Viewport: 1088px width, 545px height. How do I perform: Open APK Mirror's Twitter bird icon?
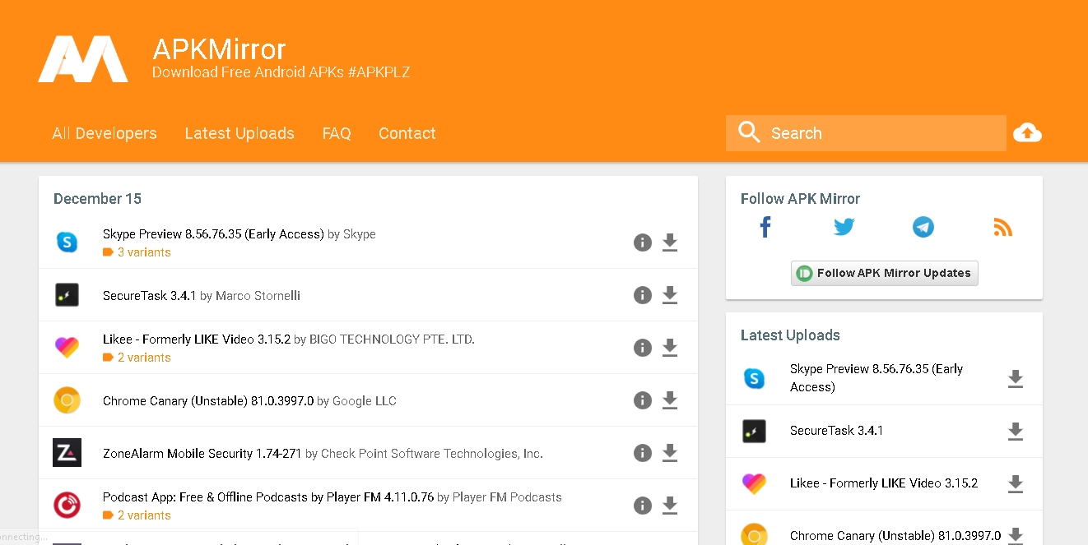point(844,227)
